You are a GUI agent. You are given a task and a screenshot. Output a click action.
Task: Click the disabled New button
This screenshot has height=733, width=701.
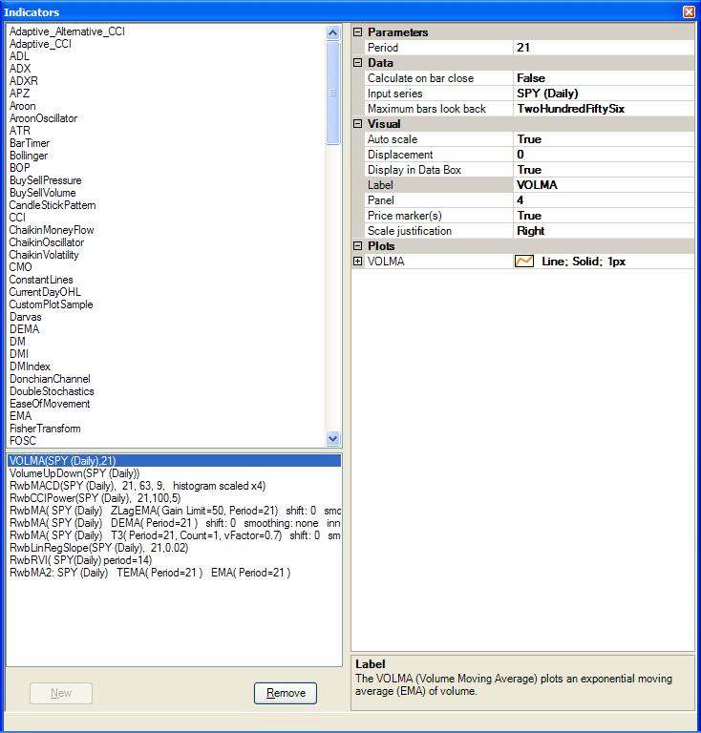[x=61, y=693]
